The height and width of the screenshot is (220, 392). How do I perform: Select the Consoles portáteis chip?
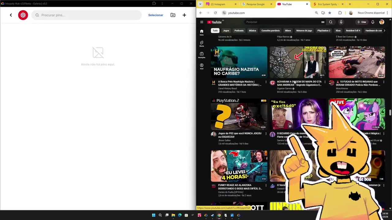click(270, 31)
